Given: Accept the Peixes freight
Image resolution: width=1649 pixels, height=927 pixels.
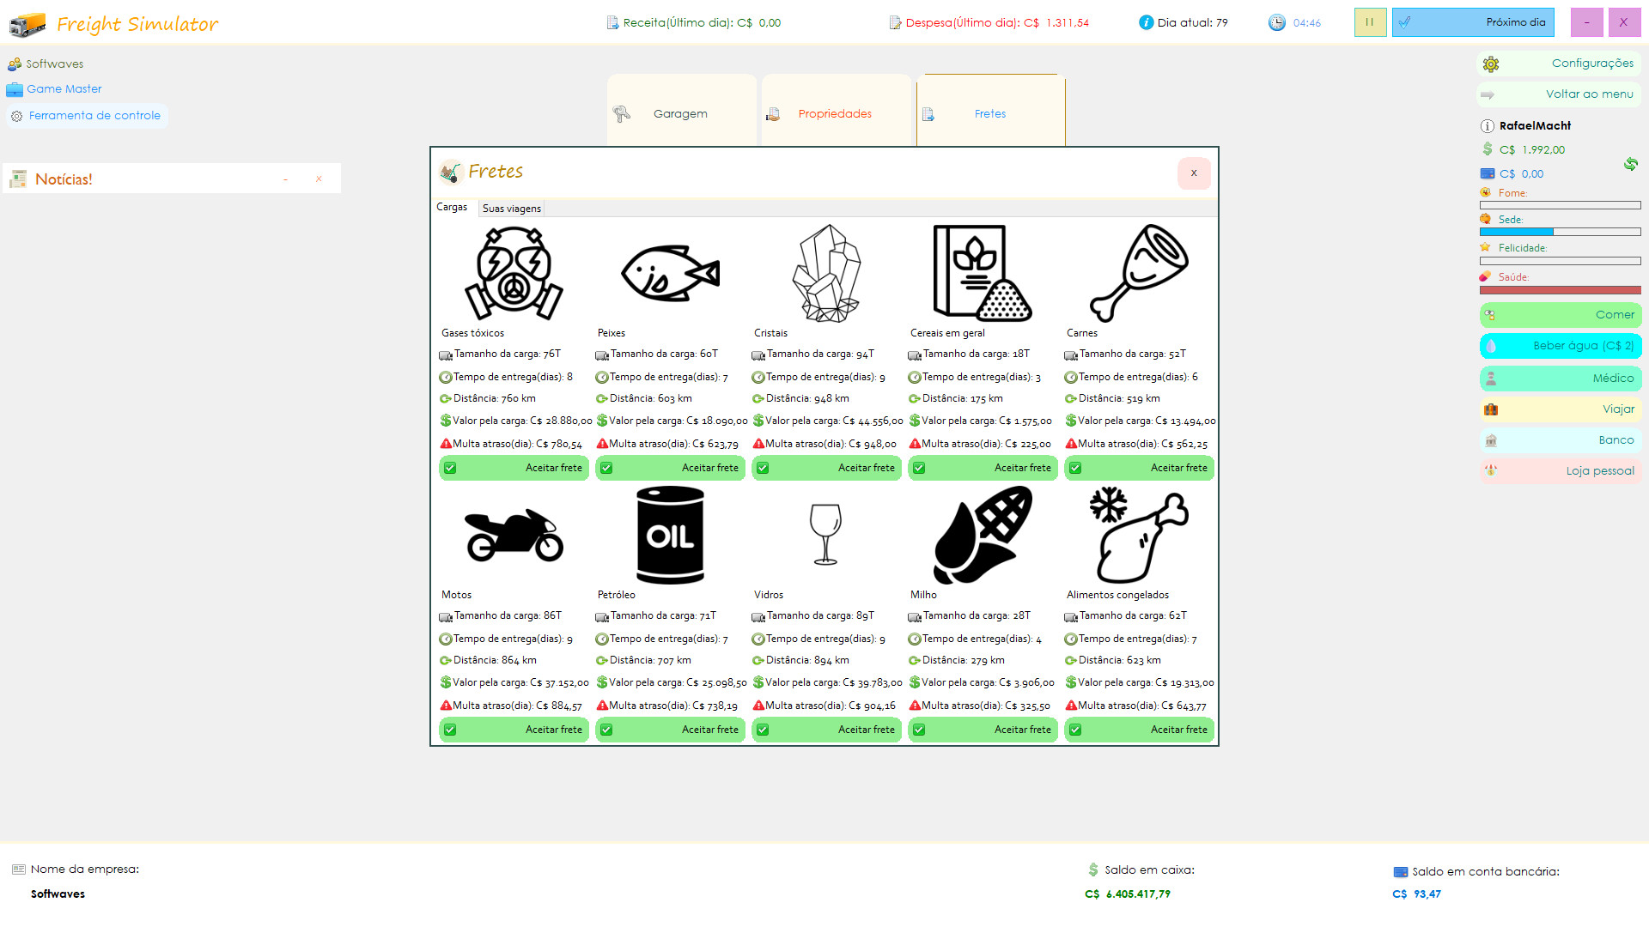Looking at the screenshot, I should coord(670,468).
